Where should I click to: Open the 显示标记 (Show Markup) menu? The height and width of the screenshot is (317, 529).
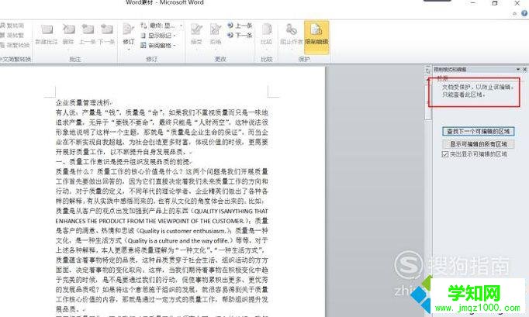click(158, 35)
